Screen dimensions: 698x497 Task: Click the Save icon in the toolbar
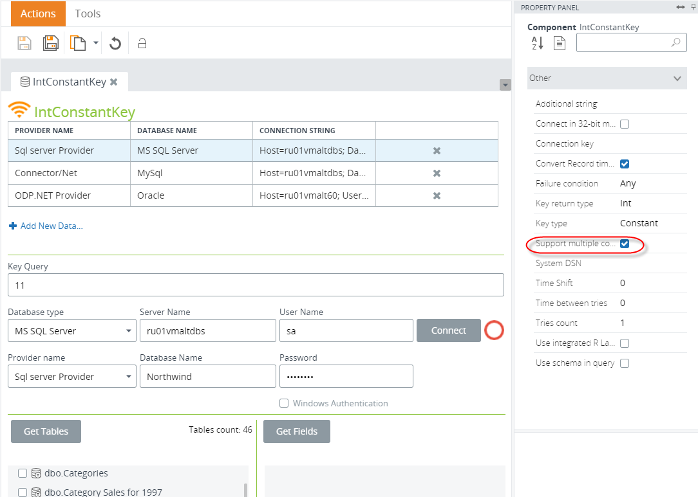pos(24,43)
